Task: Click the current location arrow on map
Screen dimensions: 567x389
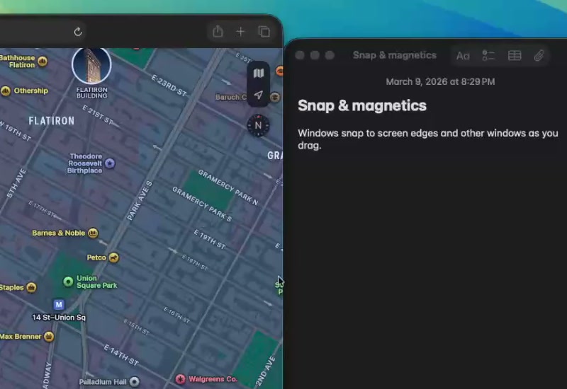Action: point(258,95)
